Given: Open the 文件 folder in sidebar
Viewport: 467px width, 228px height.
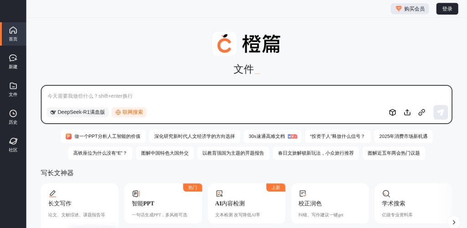Looking at the screenshot, I should (13, 89).
